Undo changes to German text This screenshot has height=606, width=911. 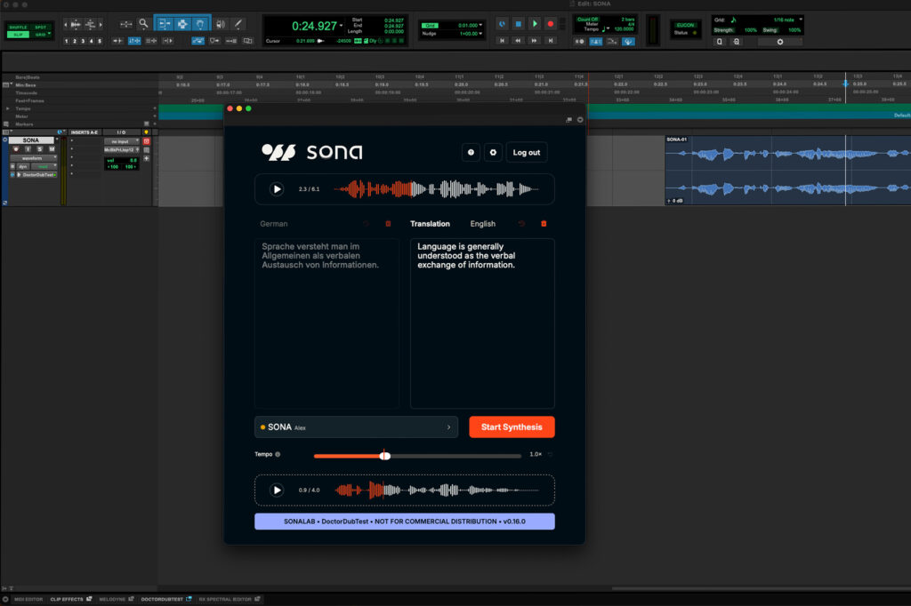[366, 224]
